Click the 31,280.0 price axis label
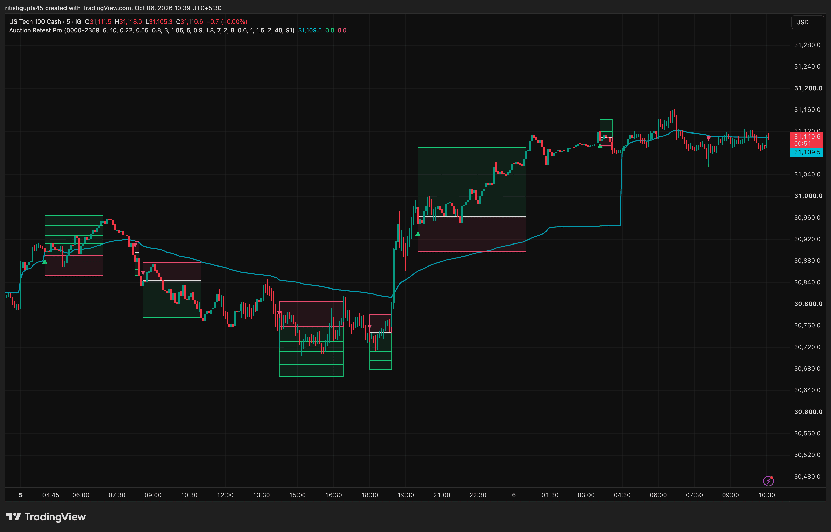 click(x=807, y=45)
